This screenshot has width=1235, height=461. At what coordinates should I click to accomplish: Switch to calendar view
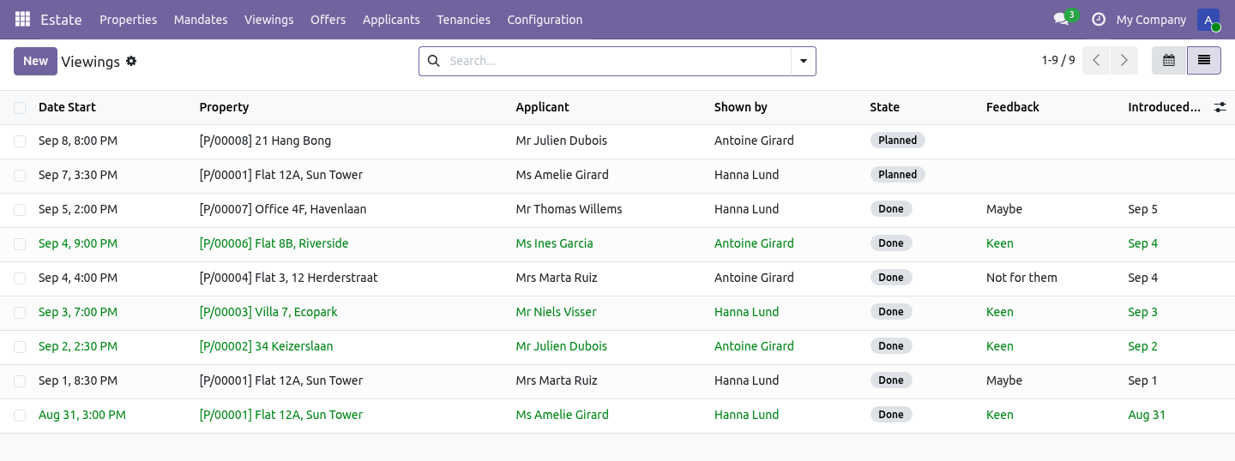coord(1169,61)
